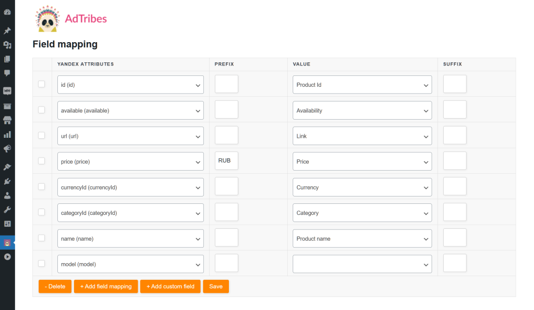
Task: Check the checkbox on the price row
Action: [41, 161]
